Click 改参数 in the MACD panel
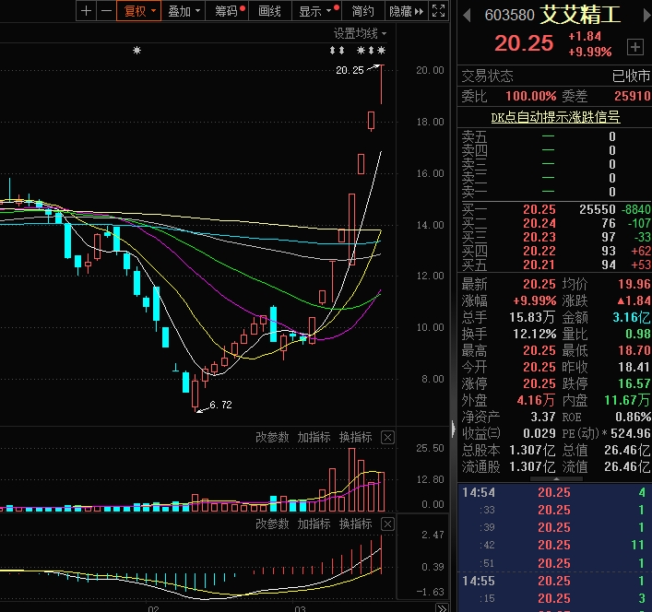The image size is (652, 612). 272,524
